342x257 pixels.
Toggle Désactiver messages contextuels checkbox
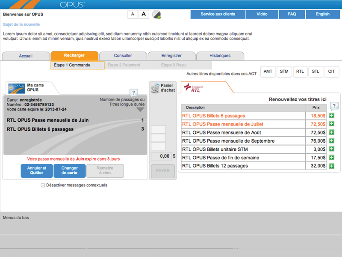[43, 185]
